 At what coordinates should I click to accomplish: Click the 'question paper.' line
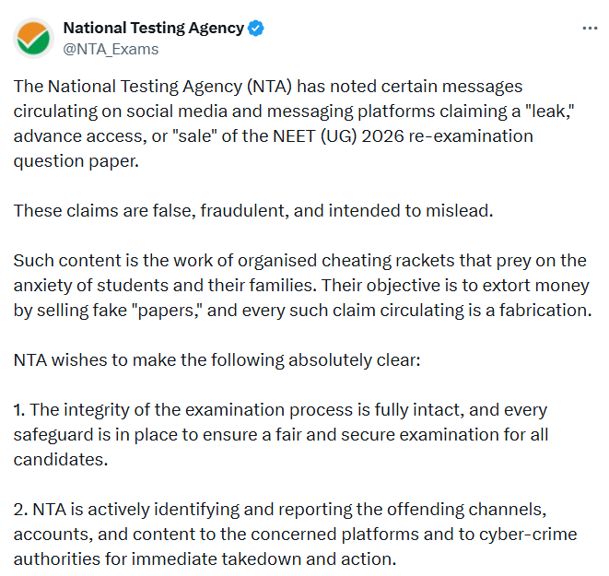point(76,161)
